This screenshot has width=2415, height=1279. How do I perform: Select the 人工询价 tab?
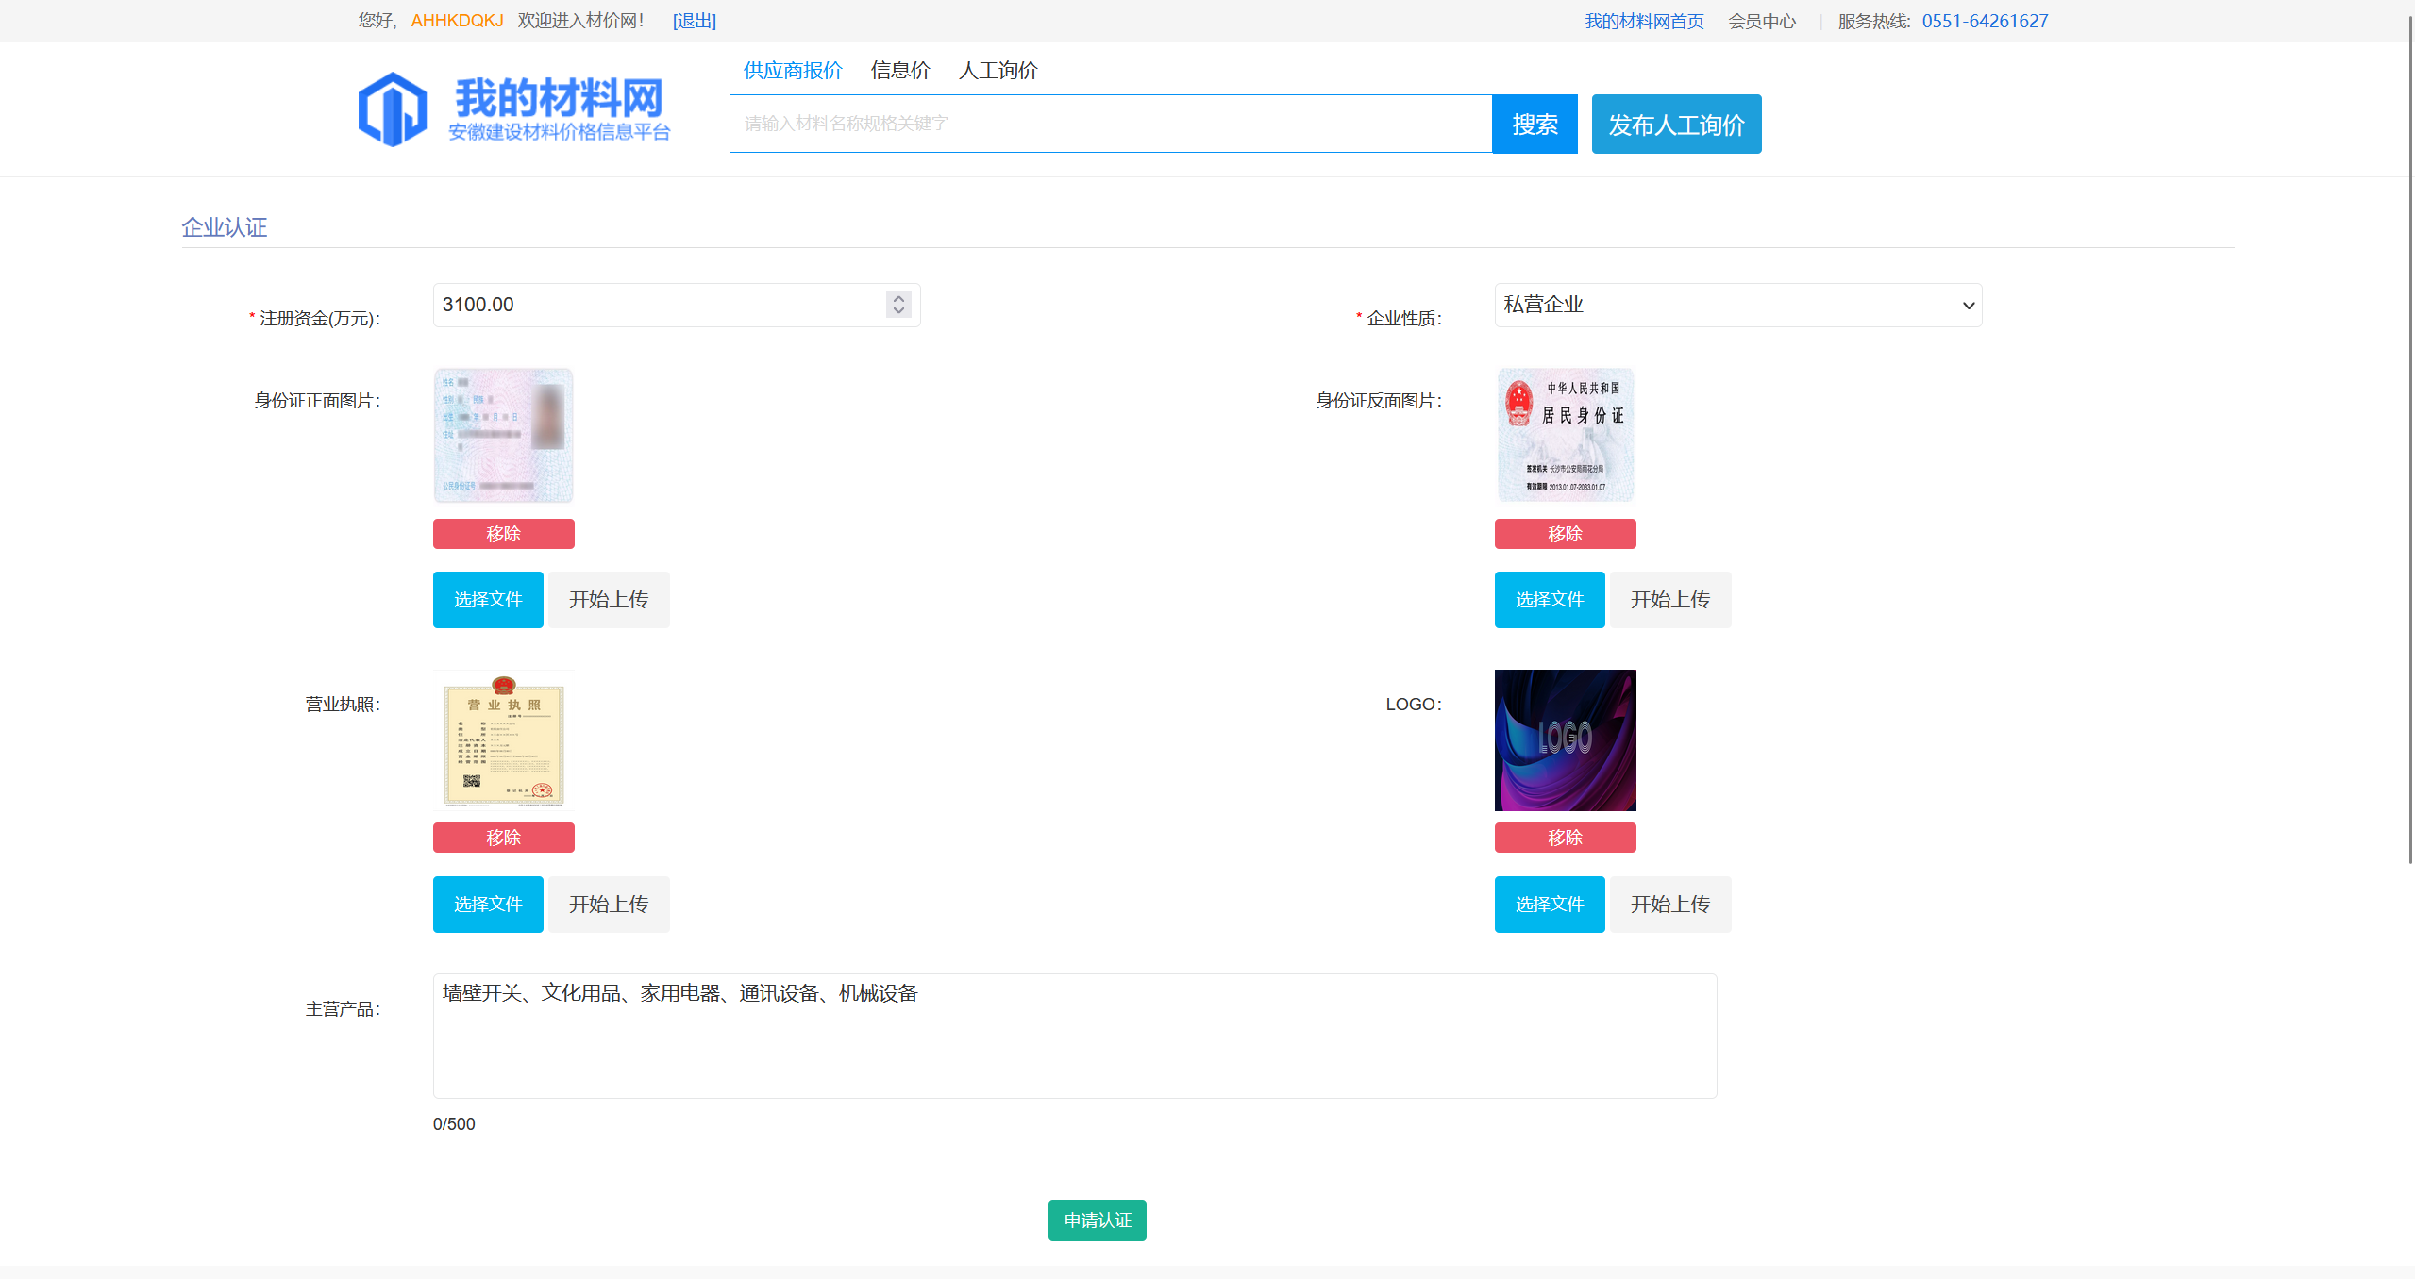[998, 71]
